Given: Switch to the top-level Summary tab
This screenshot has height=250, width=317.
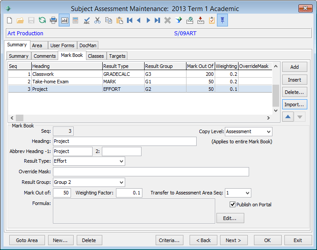Looking at the screenshot, I should coord(17,45).
